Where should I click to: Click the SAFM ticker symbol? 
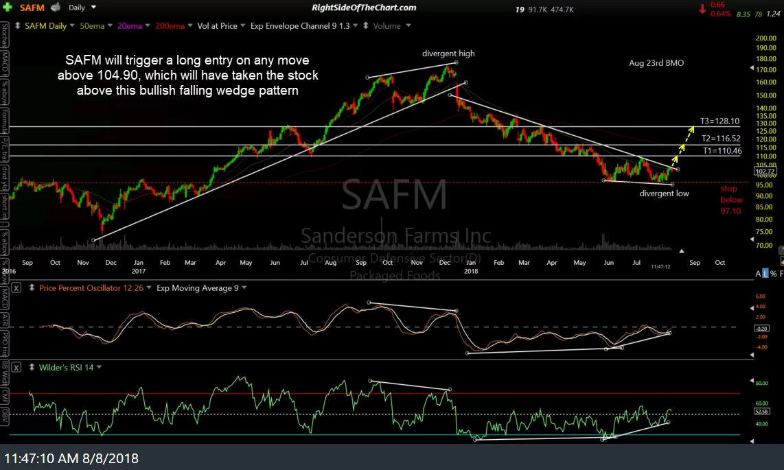tap(32, 8)
